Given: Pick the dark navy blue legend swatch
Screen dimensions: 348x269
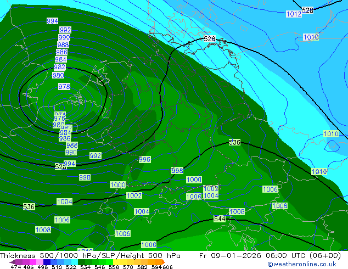Looking at the screenshot, I should click(47, 262).
